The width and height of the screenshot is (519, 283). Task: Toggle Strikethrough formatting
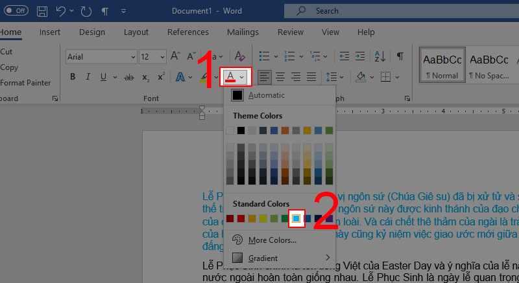point(128,77)
